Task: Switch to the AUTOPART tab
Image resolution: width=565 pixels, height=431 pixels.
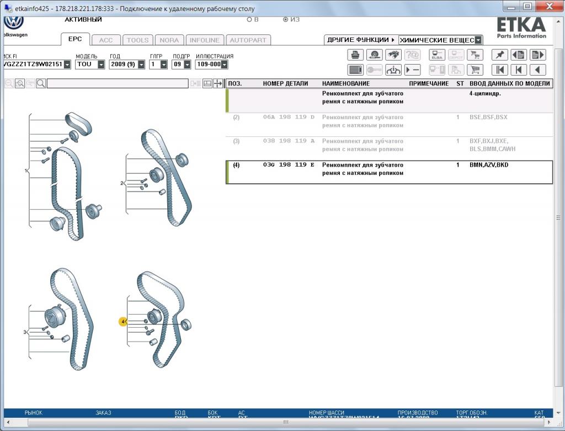Action: click(248, 40)
